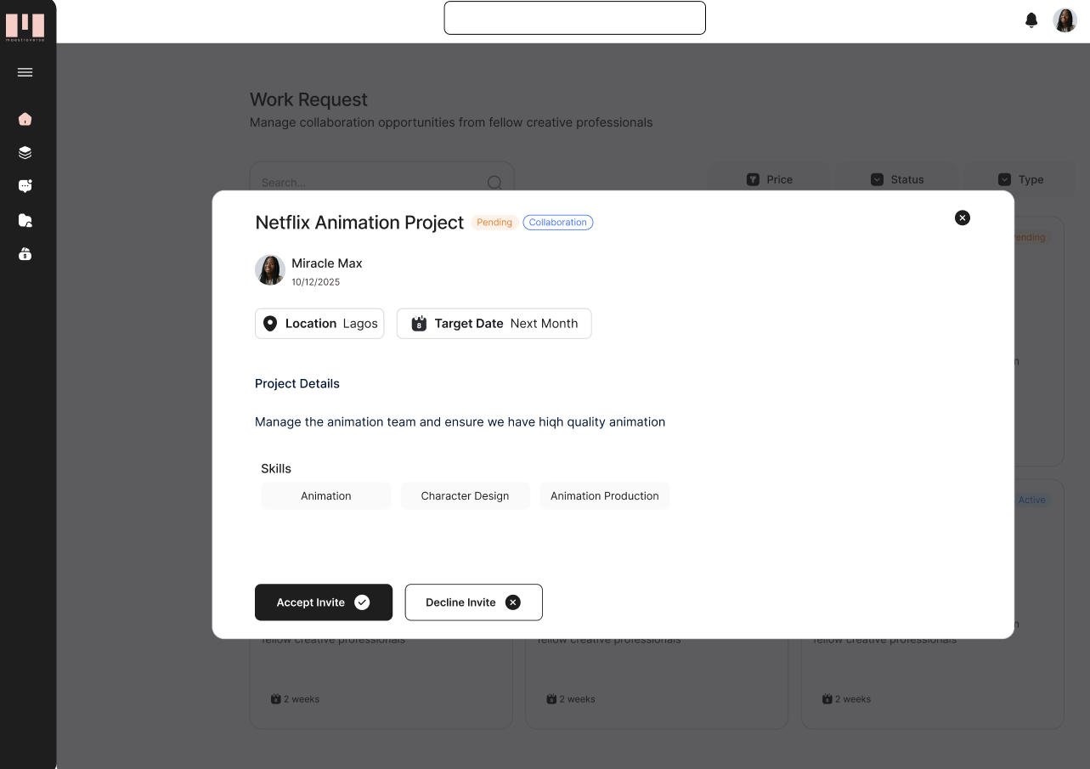Open the home dashboard from the sidebar
The height and width of the screenshot is (769, 1090).
(25, 119)
